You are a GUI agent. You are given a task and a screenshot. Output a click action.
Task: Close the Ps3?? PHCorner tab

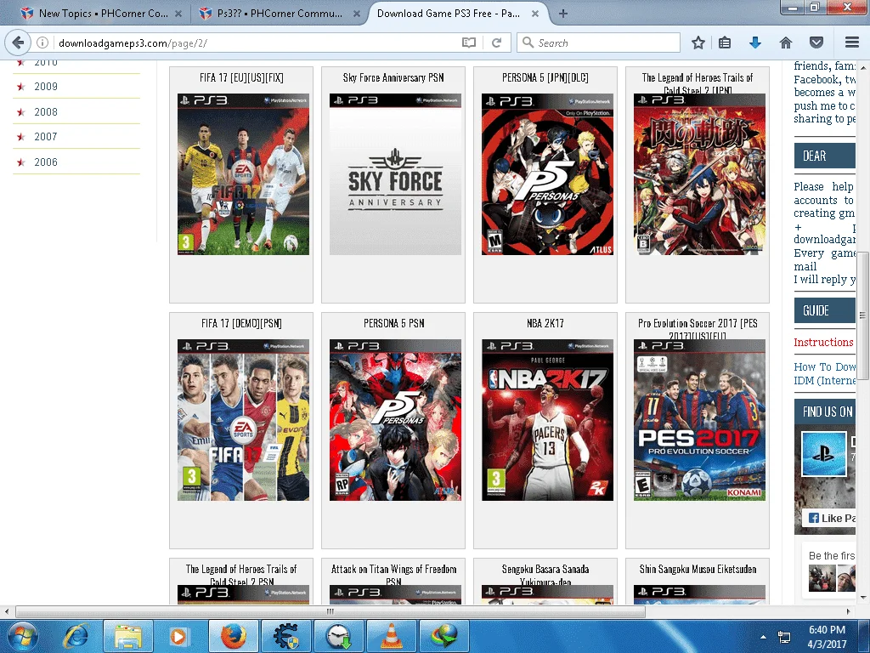357,14
